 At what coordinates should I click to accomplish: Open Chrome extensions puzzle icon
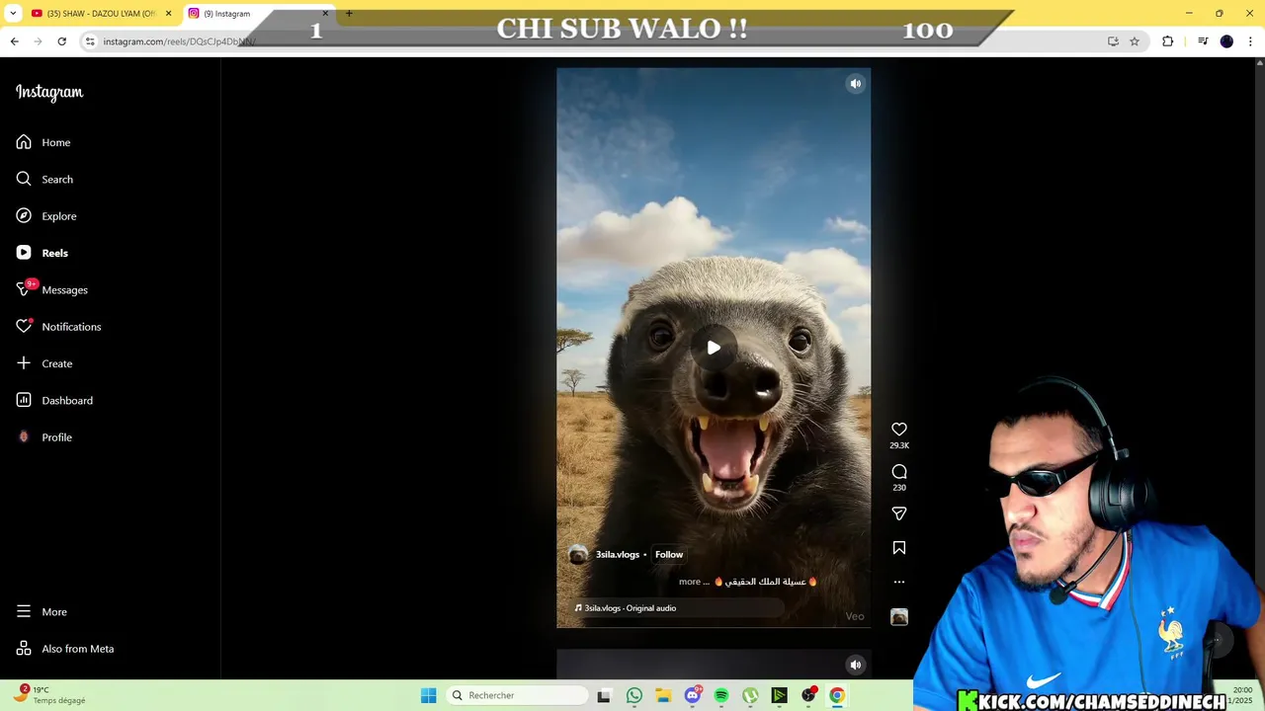coord(1168,41)
